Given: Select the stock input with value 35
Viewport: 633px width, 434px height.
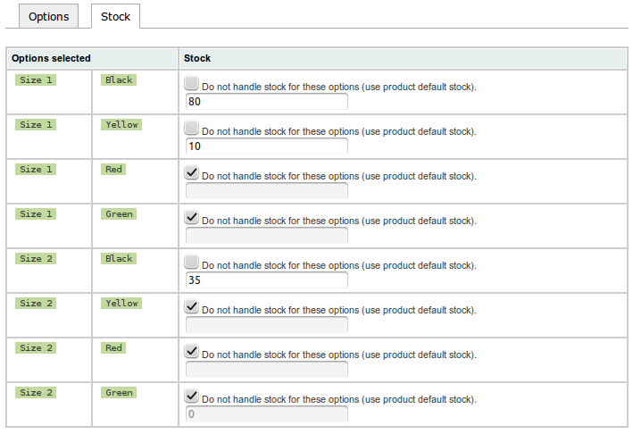Looking at the screenshot, I should 266,280.
